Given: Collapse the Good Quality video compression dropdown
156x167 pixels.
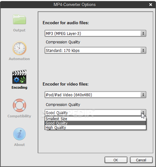Looking at the screenshot, I should tap(95, 113).
